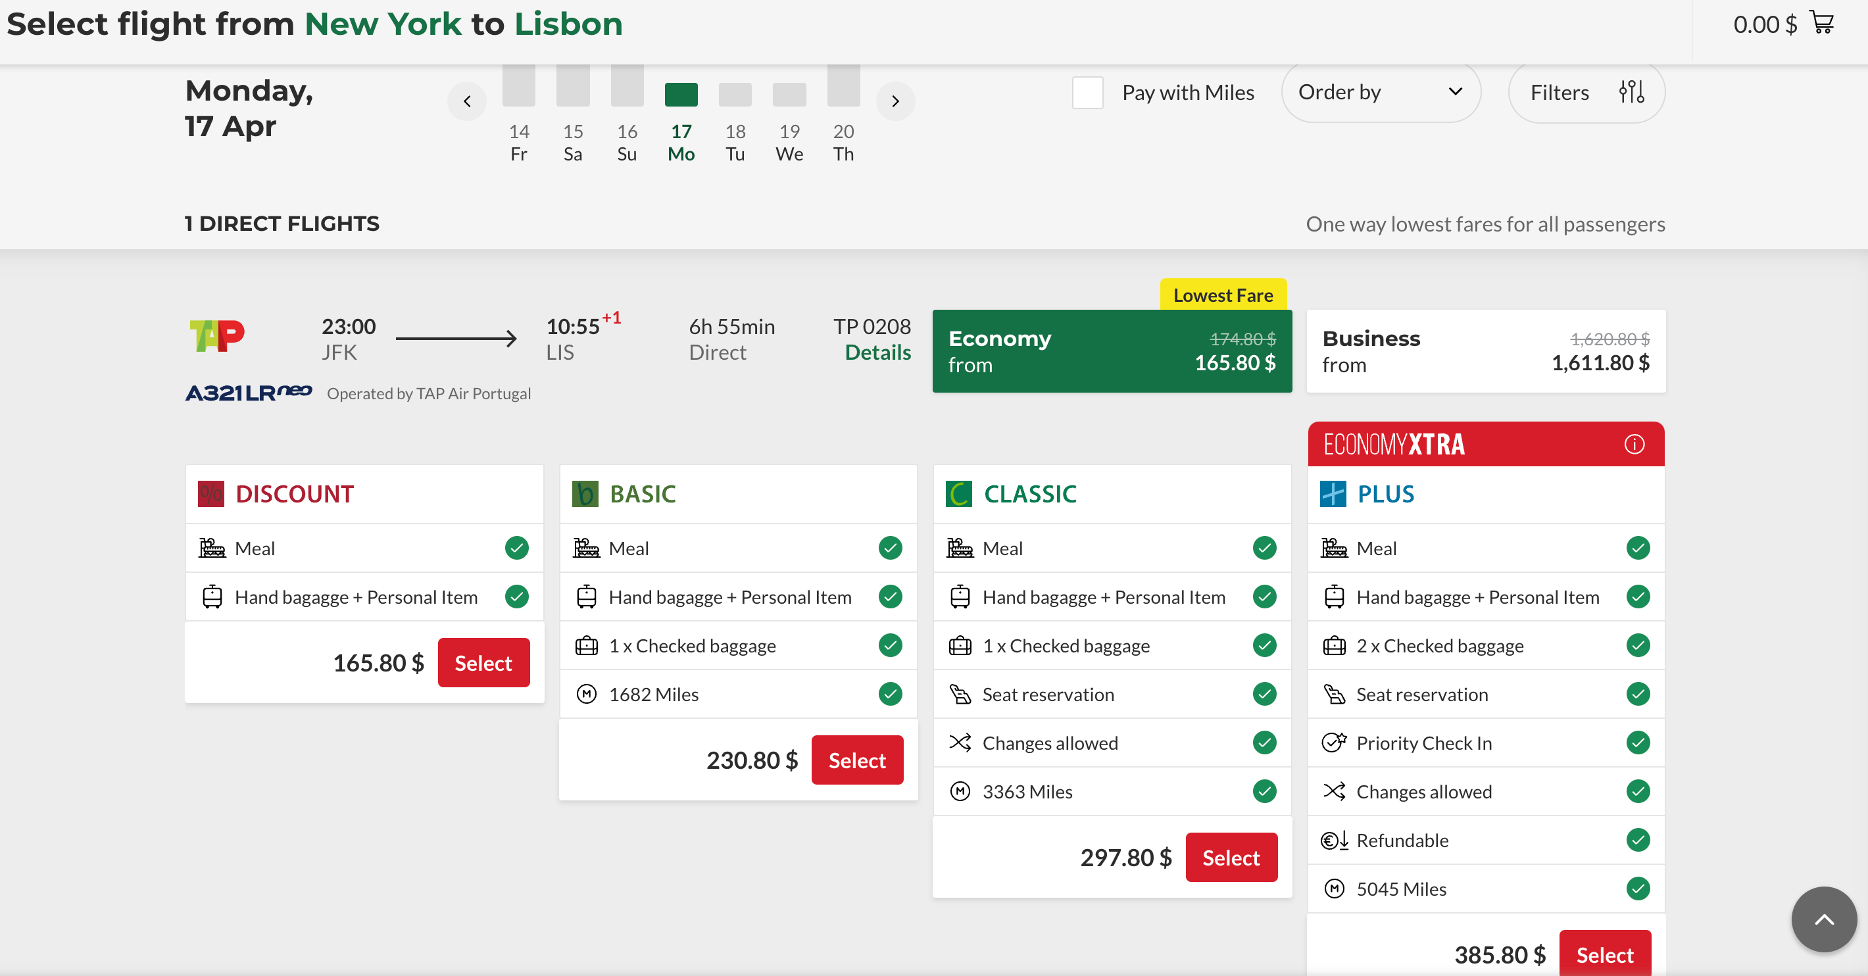Image resolution: width=1868 pixels, height=976 pixels.
Task: Open the shopping cart icon
Action: 1823,23
